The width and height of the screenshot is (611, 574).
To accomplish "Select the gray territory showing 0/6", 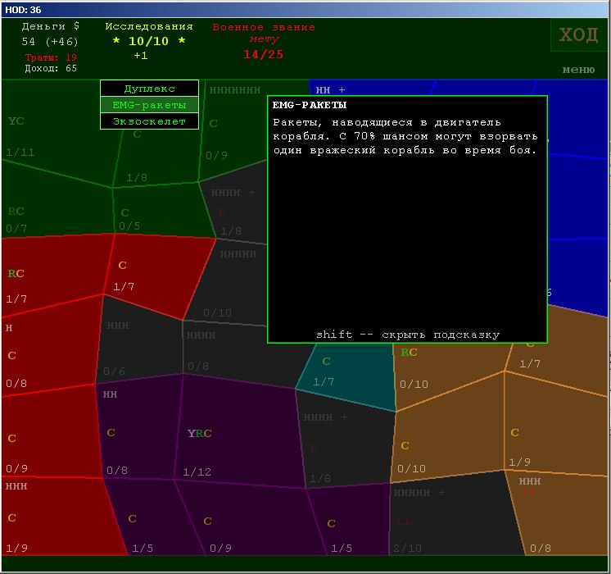I will [138, 344].
